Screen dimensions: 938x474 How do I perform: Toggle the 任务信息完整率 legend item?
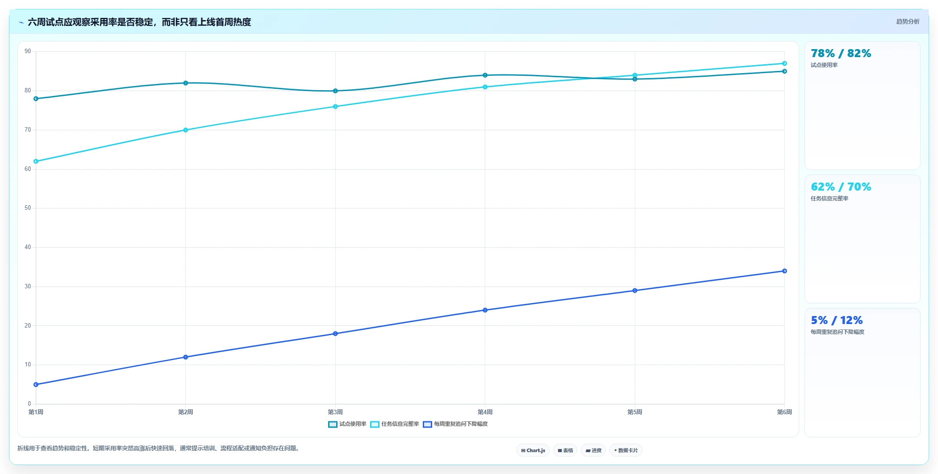(x=395, y=424)
